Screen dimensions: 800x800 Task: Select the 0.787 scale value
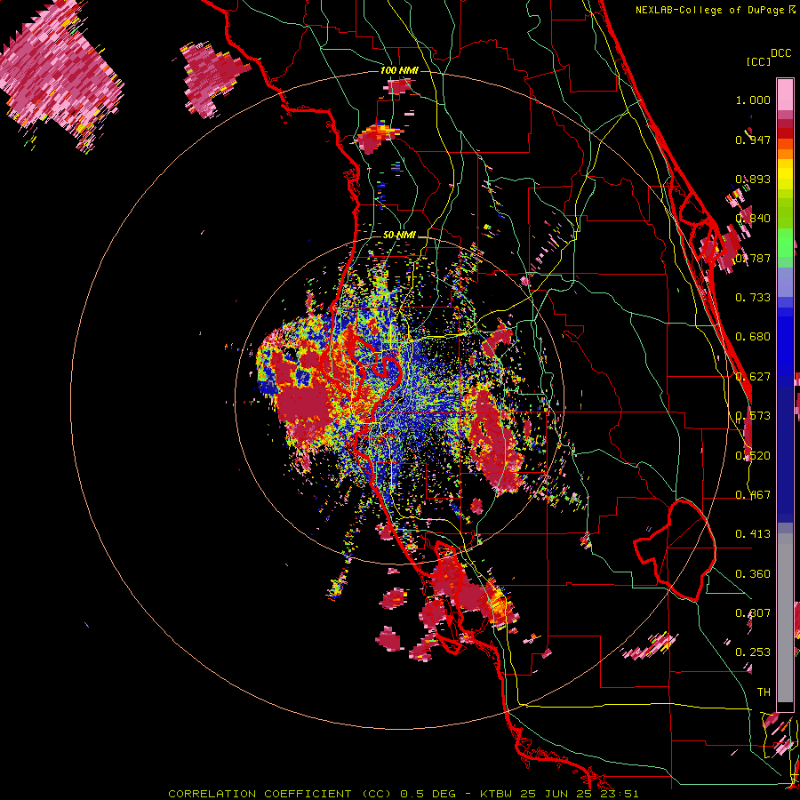pos(753,258)
